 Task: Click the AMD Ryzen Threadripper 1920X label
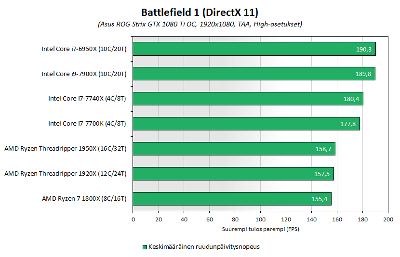click(66, 173)
